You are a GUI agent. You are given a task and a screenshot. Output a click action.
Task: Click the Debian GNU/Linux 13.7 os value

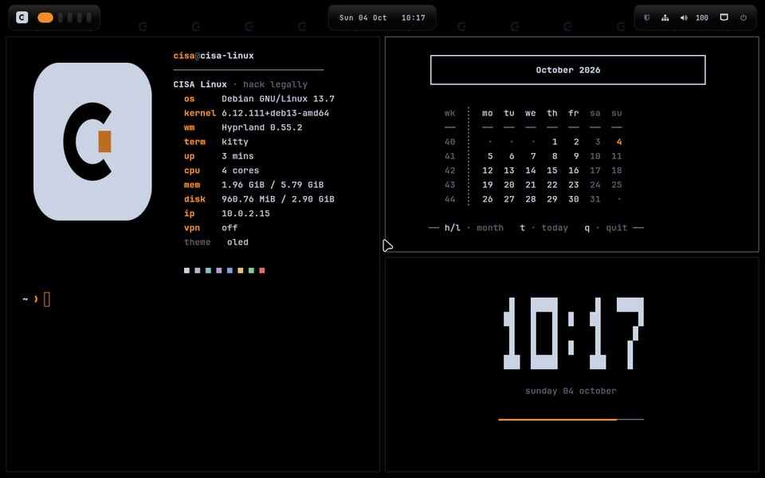(277, 99)
